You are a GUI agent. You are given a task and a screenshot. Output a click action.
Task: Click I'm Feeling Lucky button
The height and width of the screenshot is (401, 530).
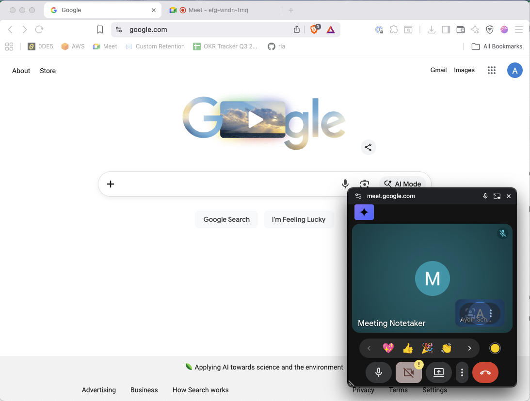[x=299, y=219]
